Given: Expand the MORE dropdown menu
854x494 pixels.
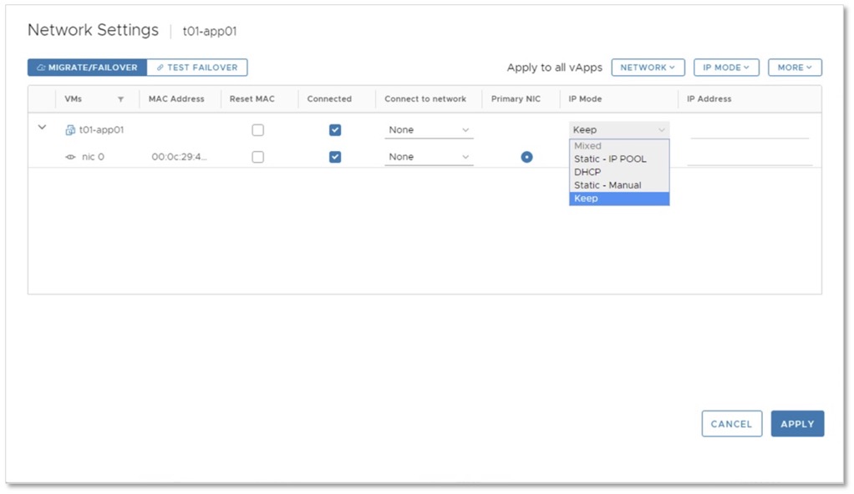Looking at the screenshot, I should click(x=795, y=68).
